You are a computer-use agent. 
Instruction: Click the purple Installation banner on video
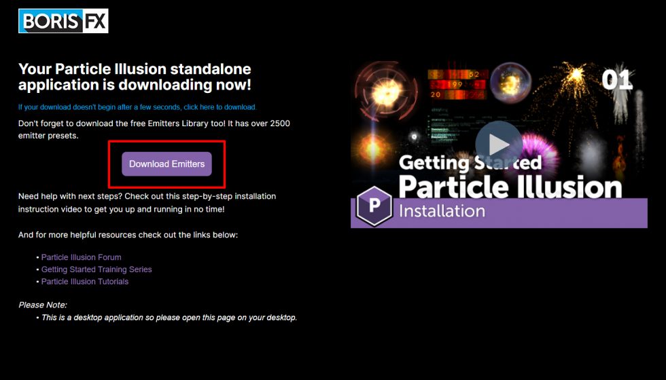tap(499, 212)
